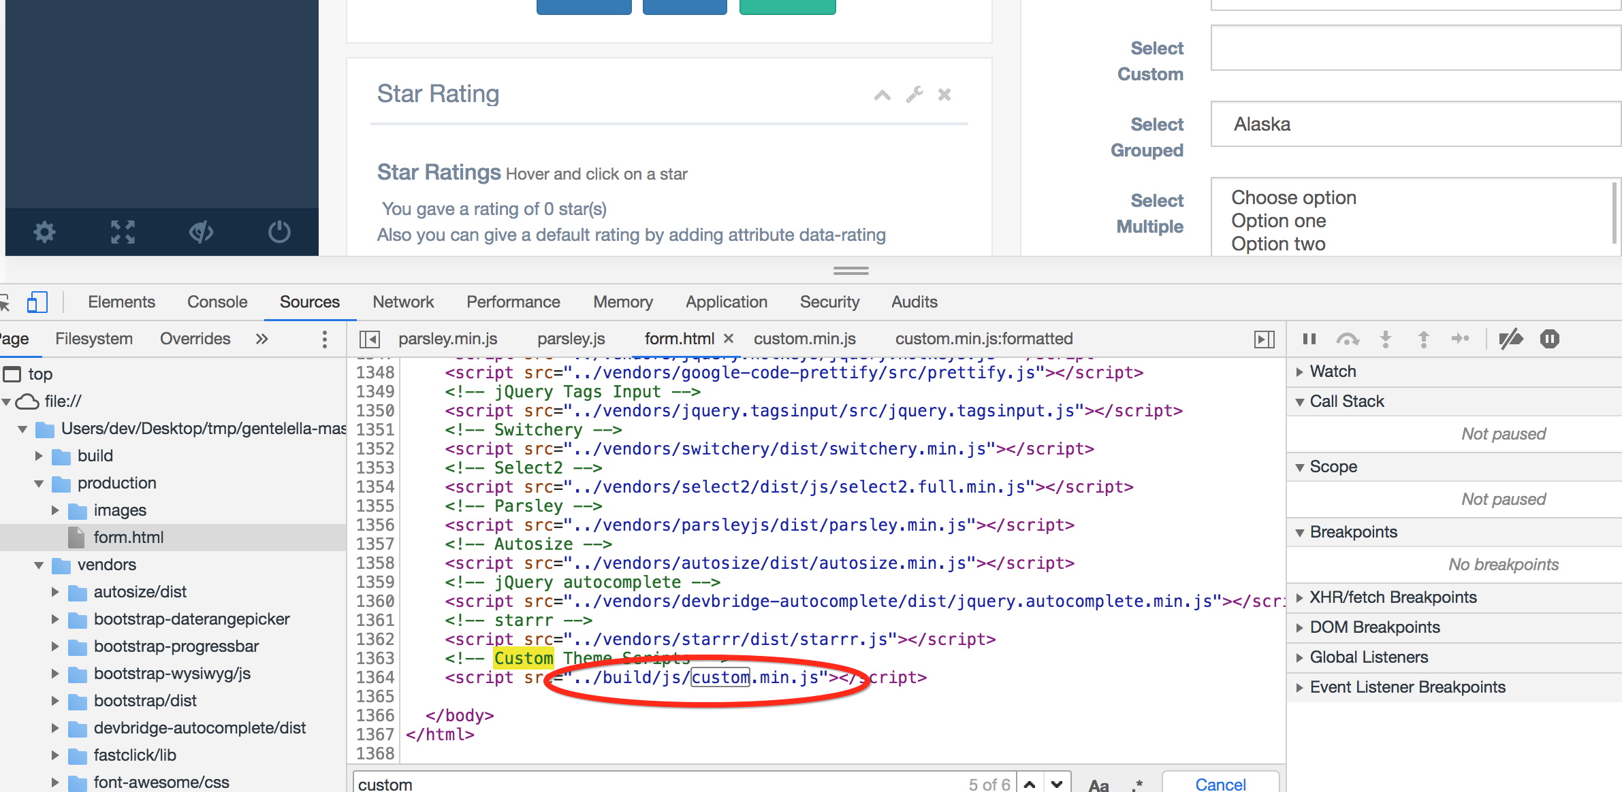This screenshot has height=792, width=1622.
Task: Collapse the Call Stack section
Action: [x=1300, y=401]
